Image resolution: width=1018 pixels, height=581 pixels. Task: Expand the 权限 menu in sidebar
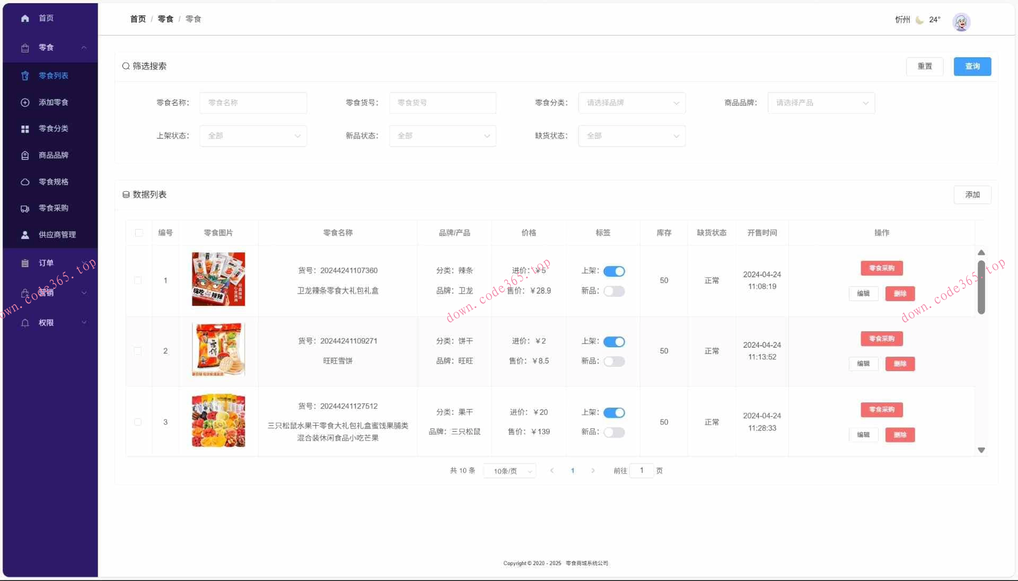[47, 322]
